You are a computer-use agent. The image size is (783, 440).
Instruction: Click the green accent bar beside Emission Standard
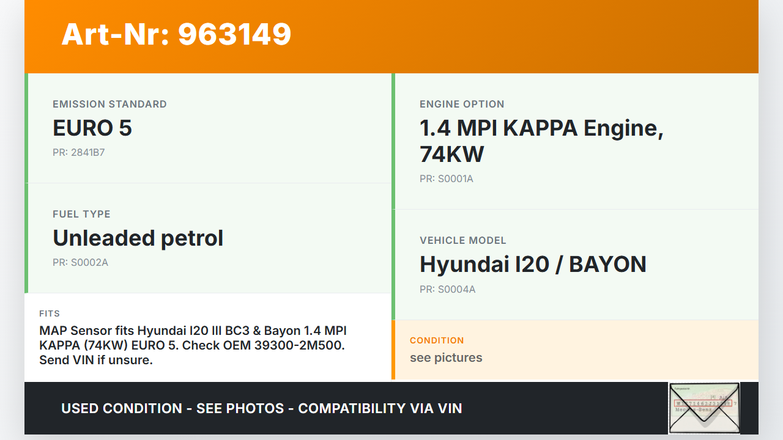tap(26, 128)
